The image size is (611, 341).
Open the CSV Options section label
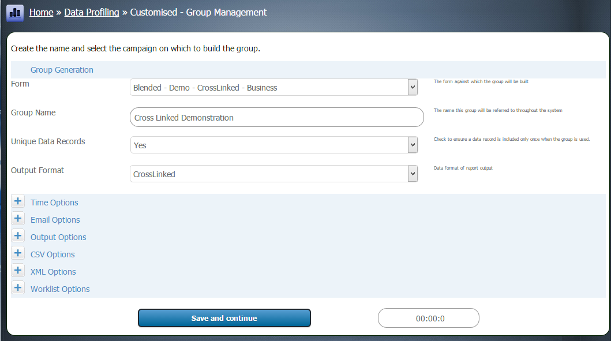click(x=52, y=254)
